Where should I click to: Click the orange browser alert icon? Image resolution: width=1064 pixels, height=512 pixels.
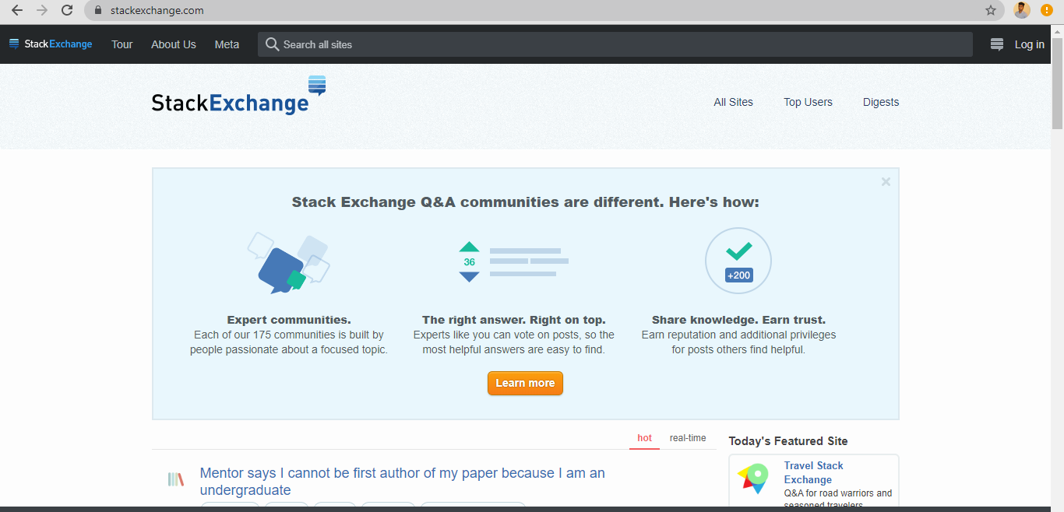pos(1047,10)
